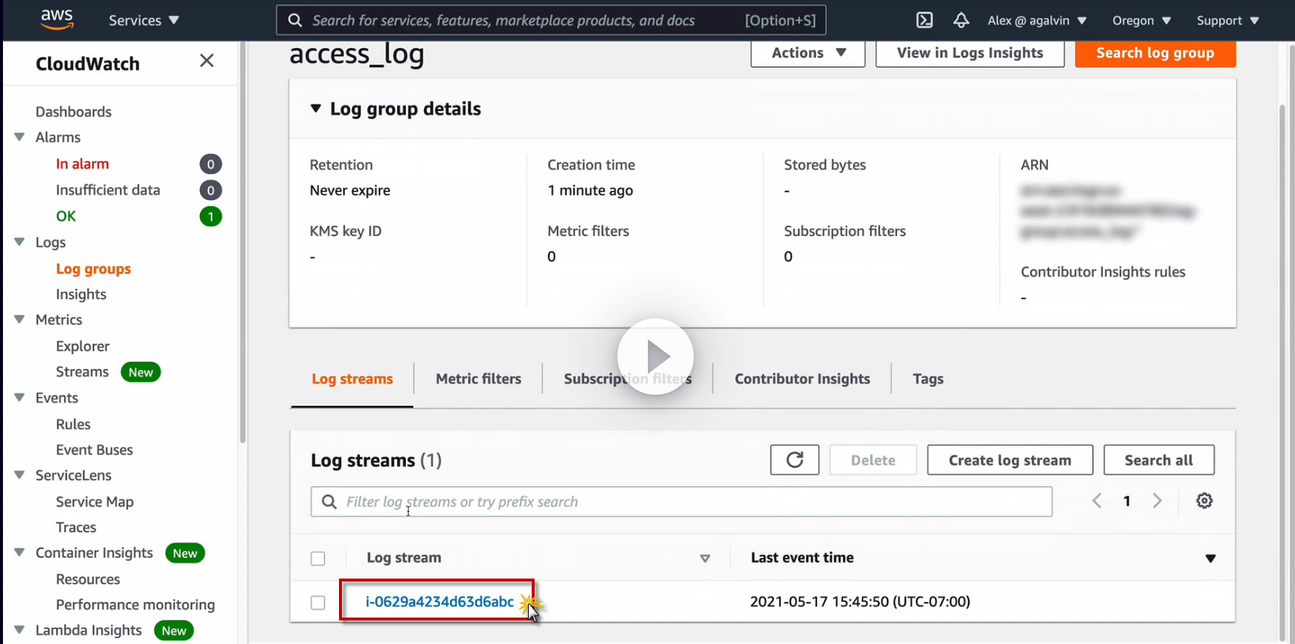Click the AWS logo
Viewport: 1295px width, 644px height.
pyautogui.click(x=57, y=20)
